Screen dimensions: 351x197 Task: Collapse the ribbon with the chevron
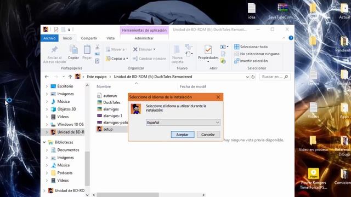click(284, 38)
